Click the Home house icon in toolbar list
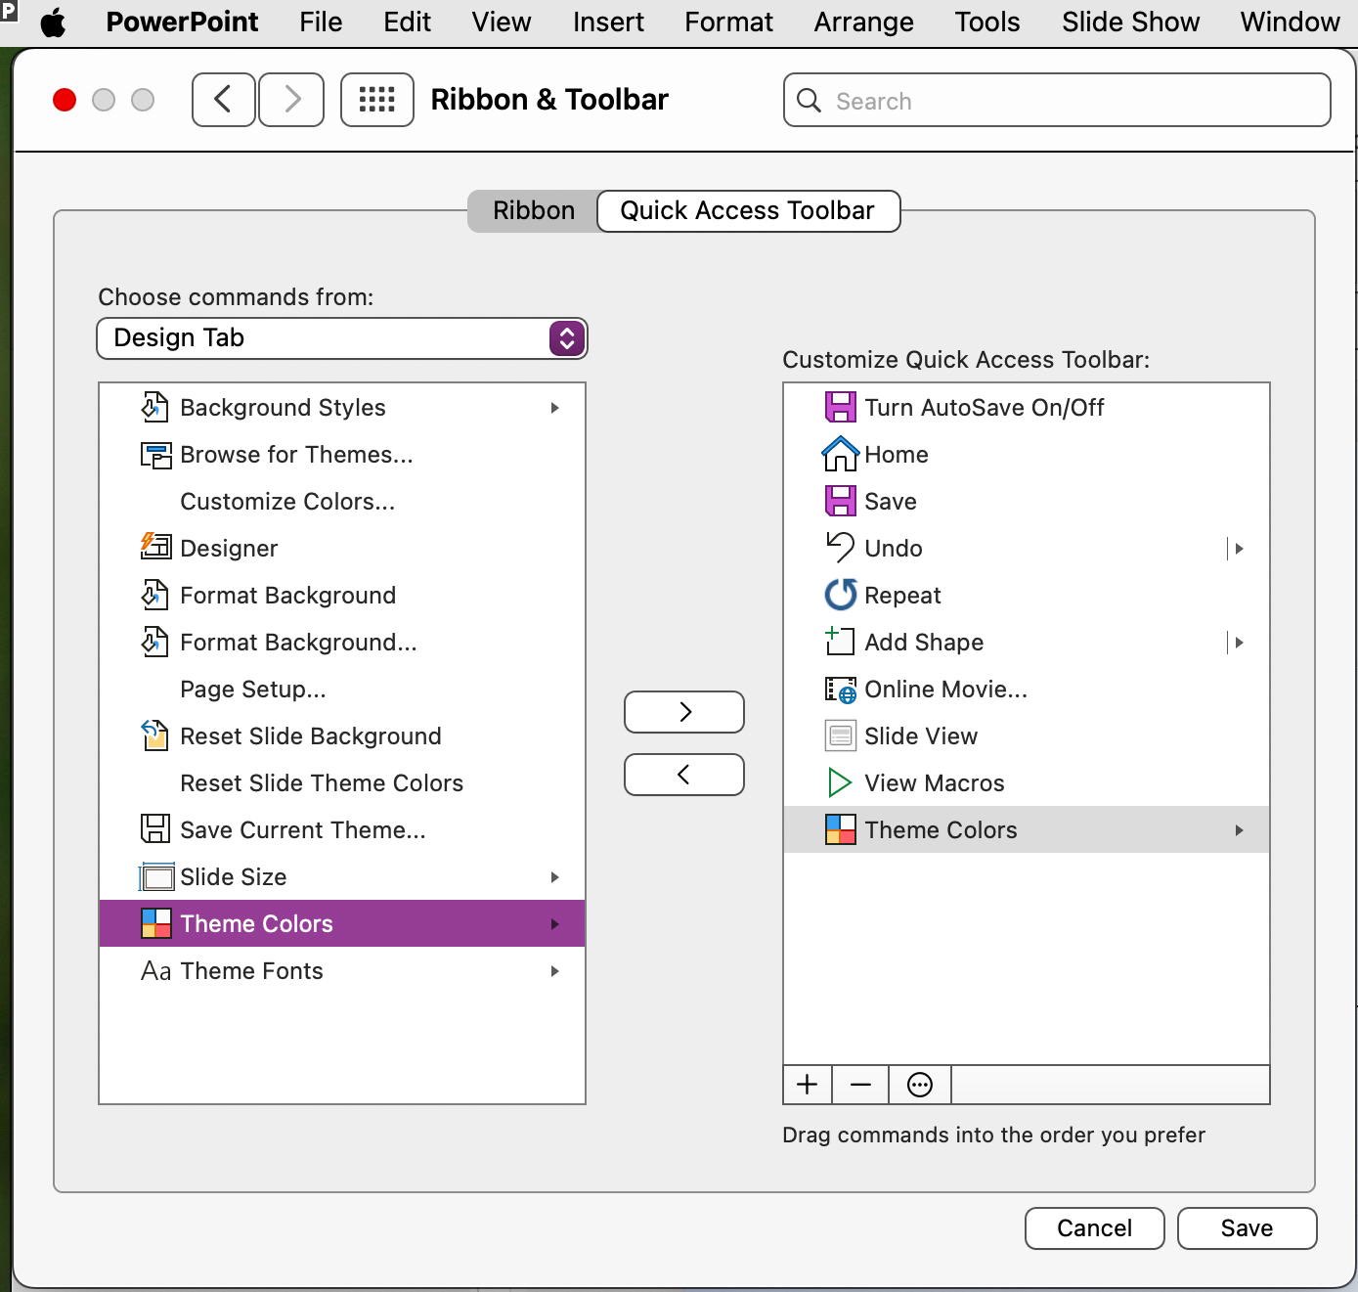The image size is (1358, 1292). (840, 454)
